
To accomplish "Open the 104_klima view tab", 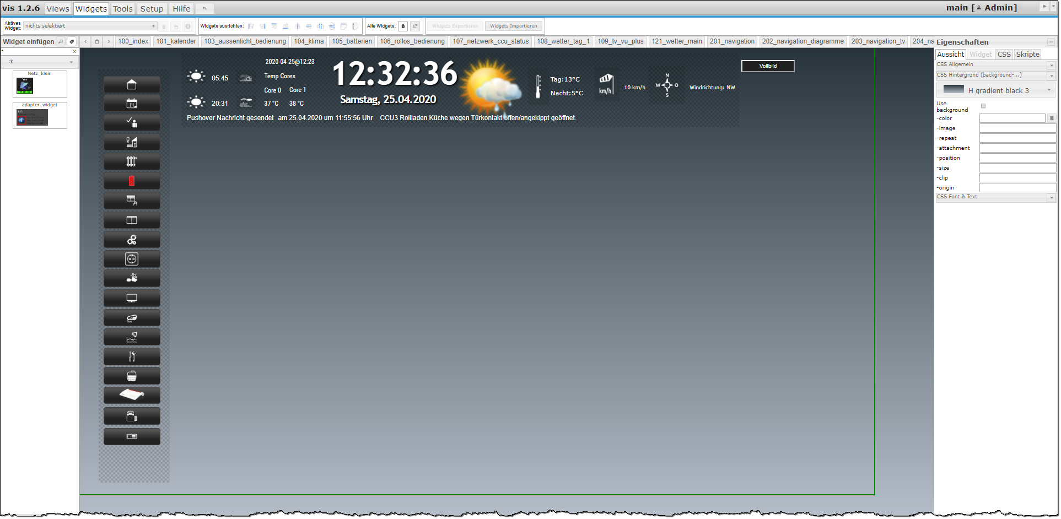I will click(x=309, y=41).
